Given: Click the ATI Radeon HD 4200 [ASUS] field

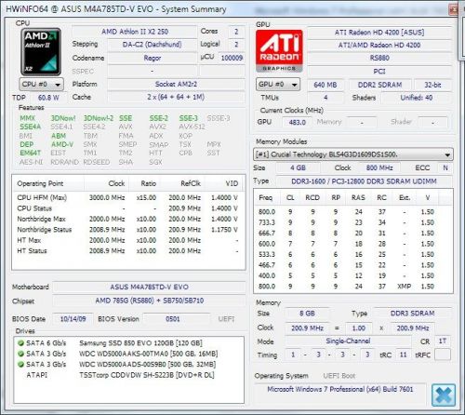Looking at the screenshot, I should 379,33.
